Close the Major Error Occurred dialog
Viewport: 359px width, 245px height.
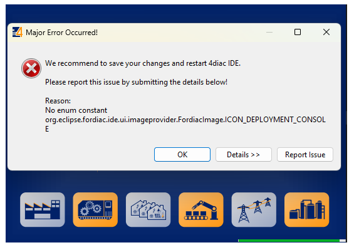326,32
